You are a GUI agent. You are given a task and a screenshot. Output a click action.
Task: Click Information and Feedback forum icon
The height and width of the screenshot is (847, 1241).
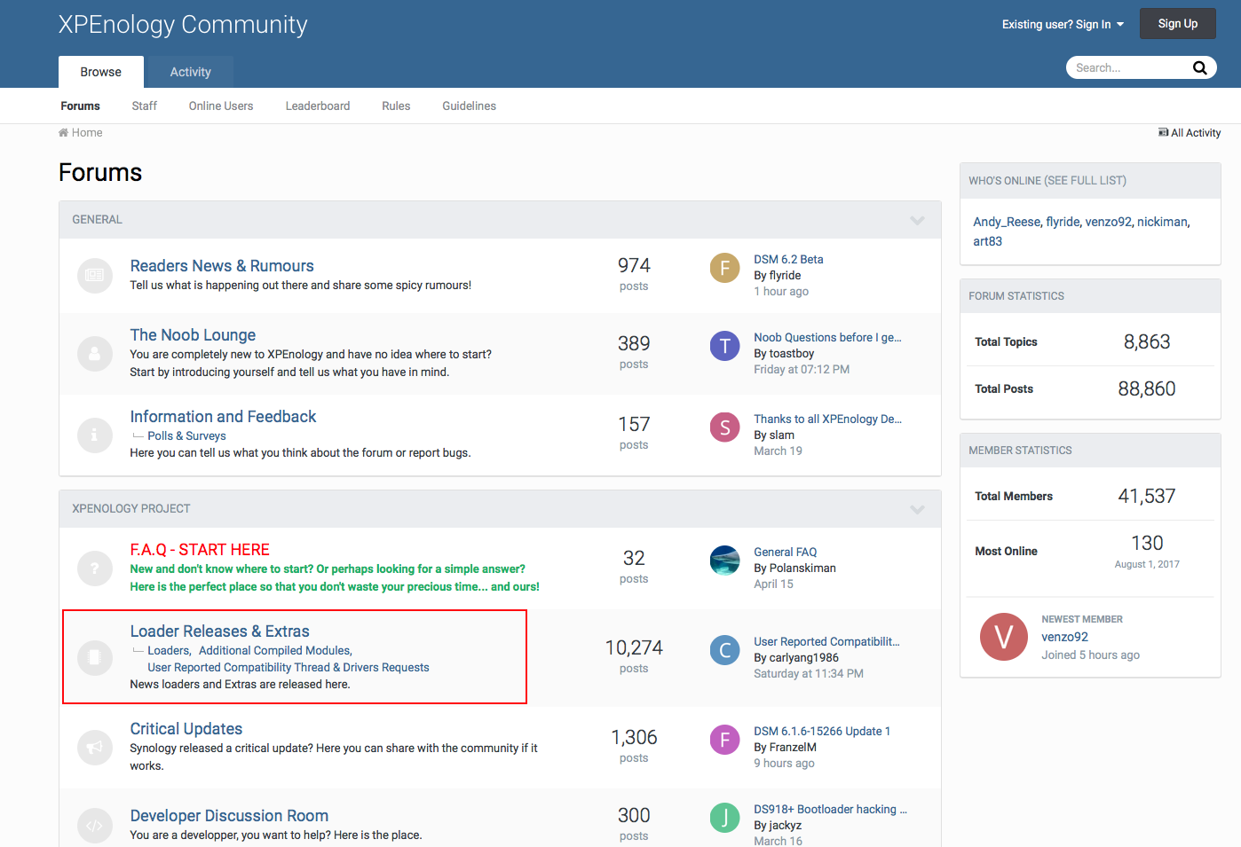point(94,435)
